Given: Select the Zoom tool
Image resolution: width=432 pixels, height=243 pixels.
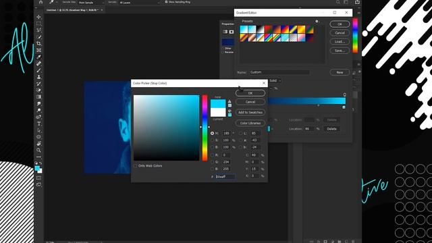Looking at the screenshot, I should pyautogui.click(x=39, y=150).
